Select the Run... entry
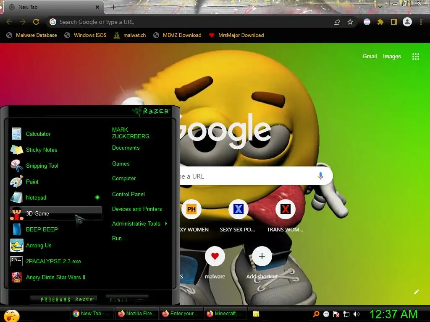430x322 pixels. 119,238
